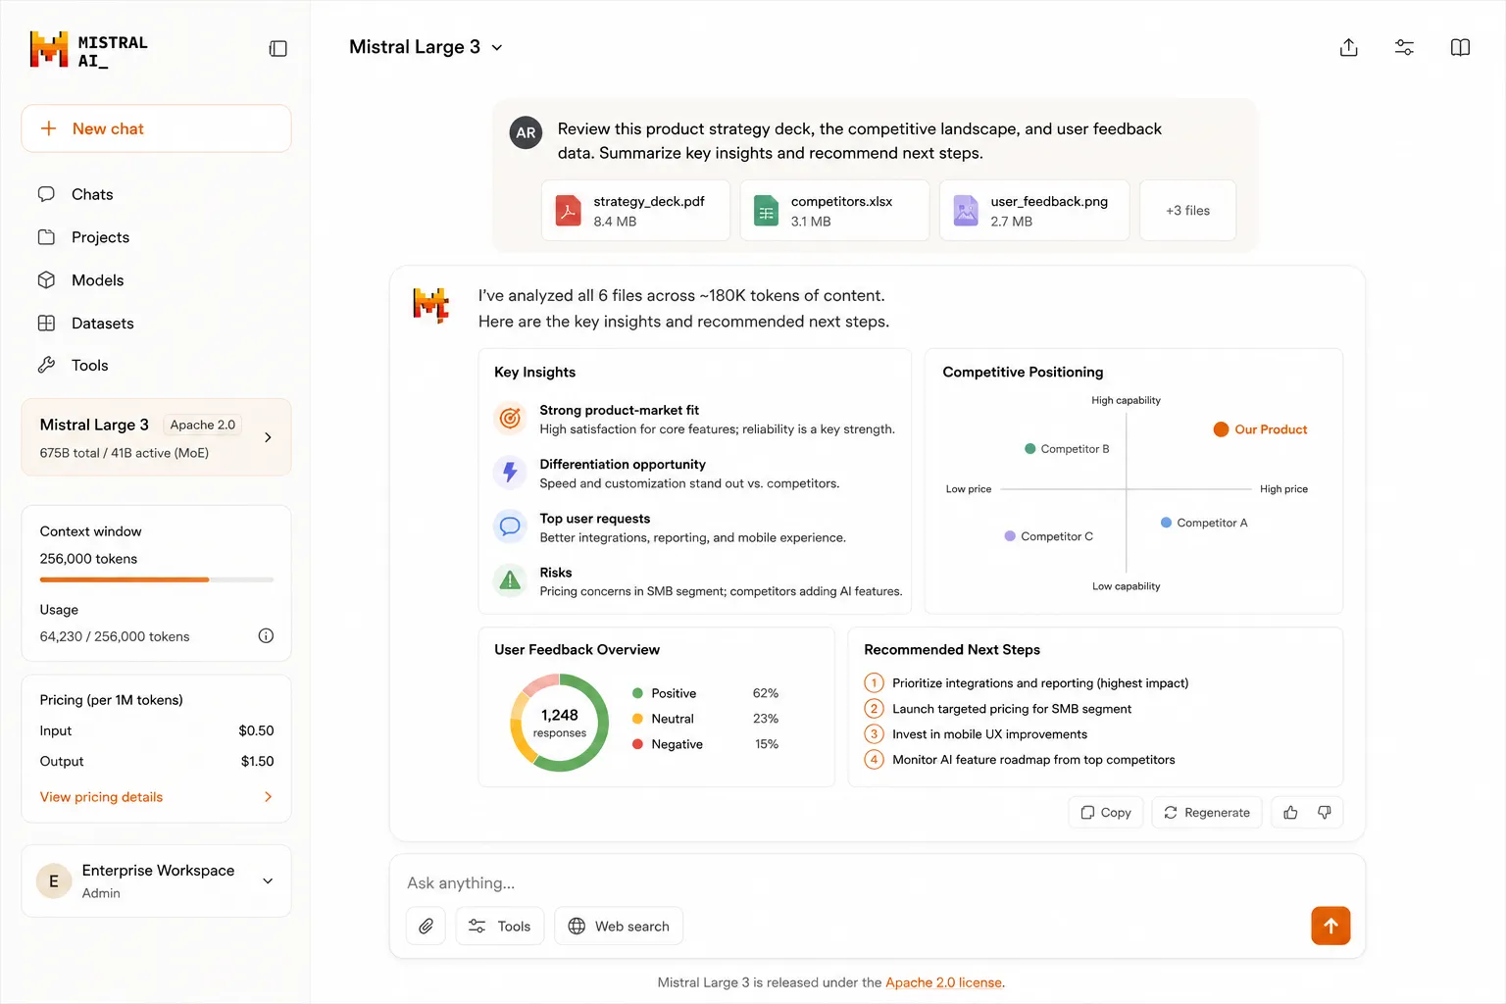
Task: Click the Apache 2.0 badge on model card
Action: click(x=203, y=425)
